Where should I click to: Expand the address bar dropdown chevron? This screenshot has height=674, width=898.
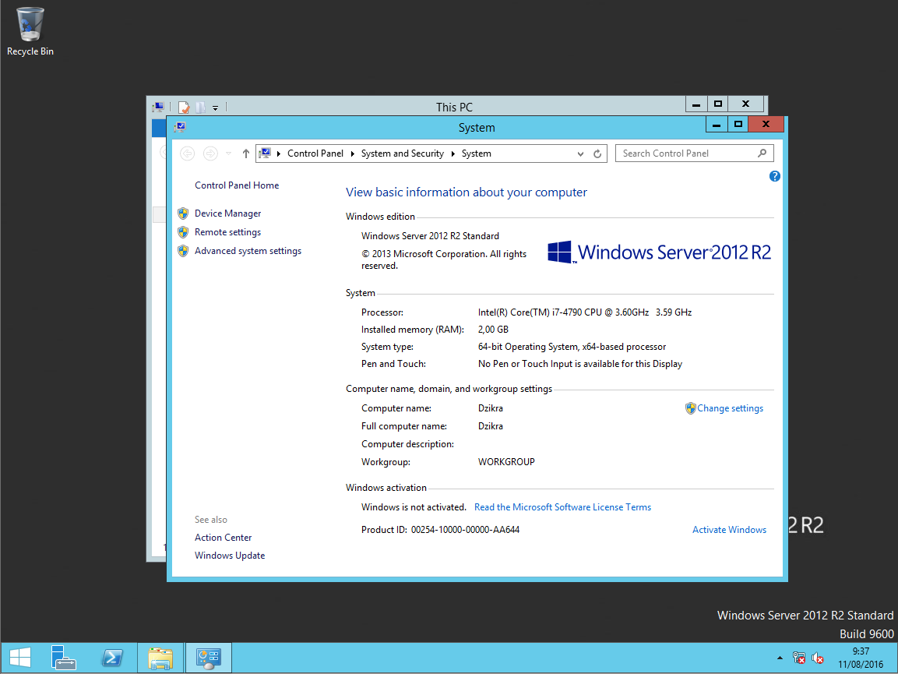pyautogui.click(x=580, y=153)
